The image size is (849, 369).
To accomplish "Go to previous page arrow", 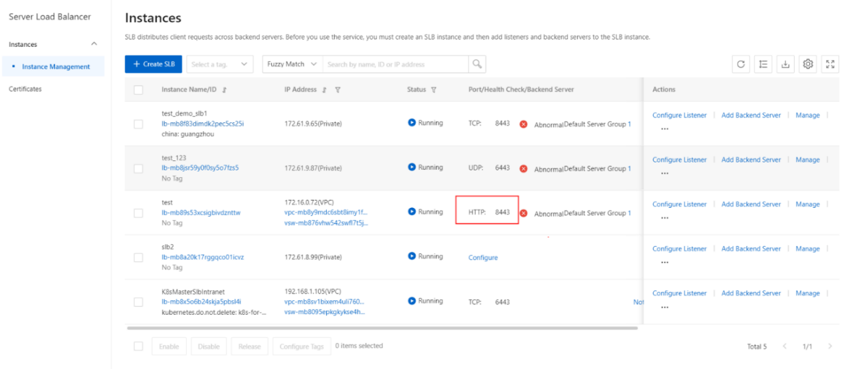I will pos(785,346).
